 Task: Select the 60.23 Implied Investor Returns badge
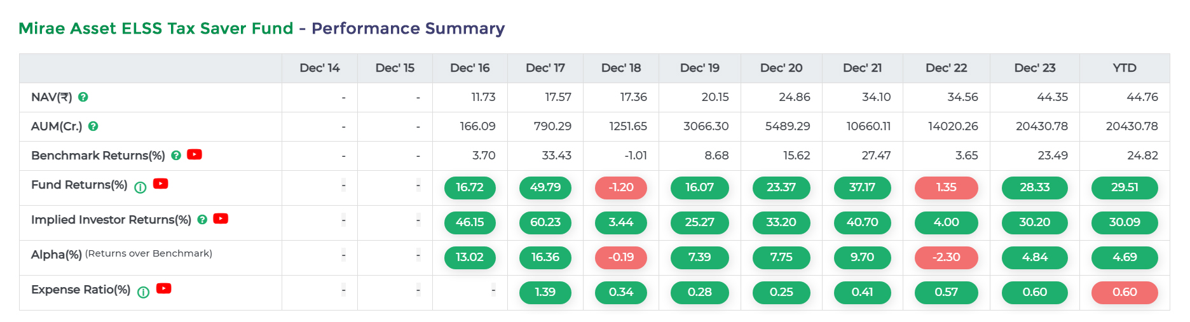tap(545, 222)
